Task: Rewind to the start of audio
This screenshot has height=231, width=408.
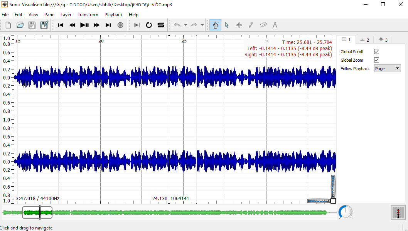Action: [x=61, y=25]
